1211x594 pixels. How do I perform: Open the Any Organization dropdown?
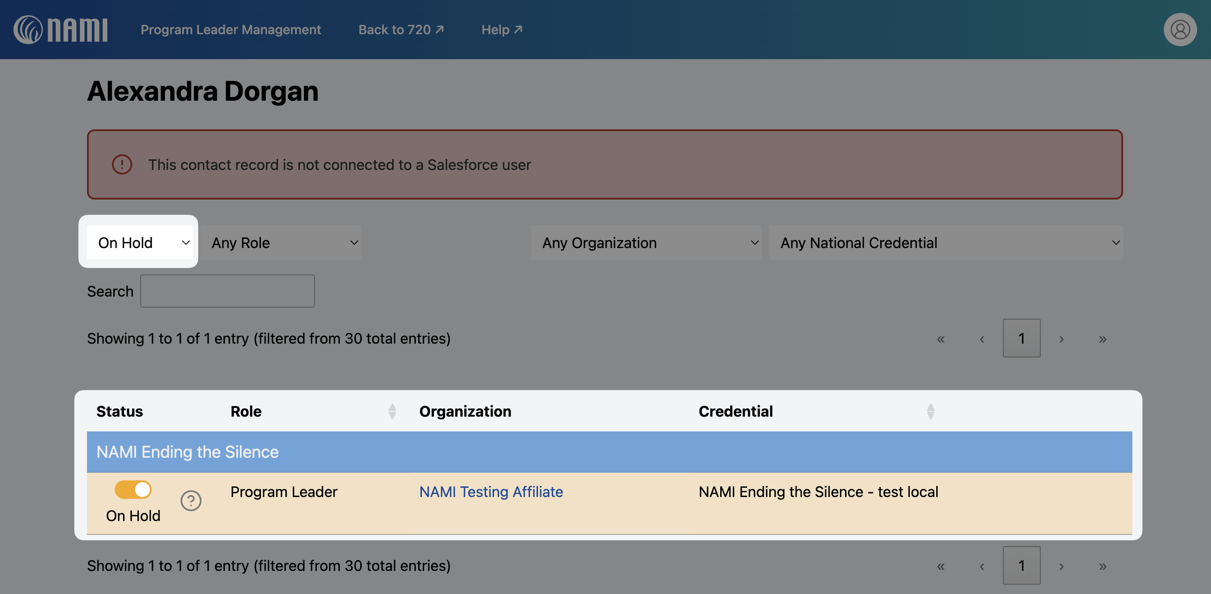coord(646,243)
